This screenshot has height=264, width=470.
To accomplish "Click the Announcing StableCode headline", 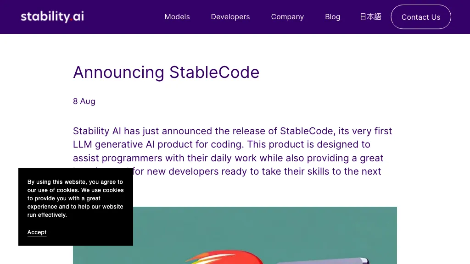I will click(166, 72).
